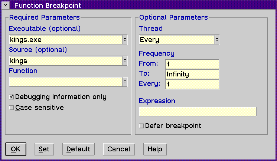Uncheck Debugging information only checkbox

(x=11, y=97)
